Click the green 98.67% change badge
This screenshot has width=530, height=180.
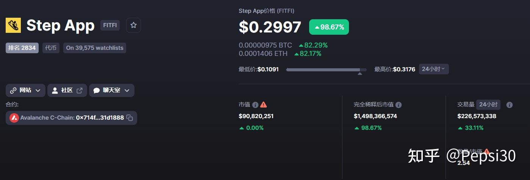[x=329, y=27]
